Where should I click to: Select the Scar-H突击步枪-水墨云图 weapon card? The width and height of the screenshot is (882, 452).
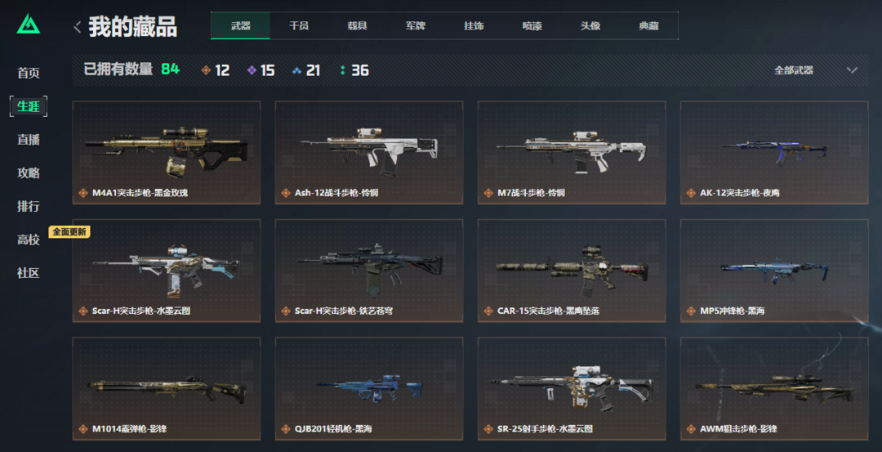[167, 271]
